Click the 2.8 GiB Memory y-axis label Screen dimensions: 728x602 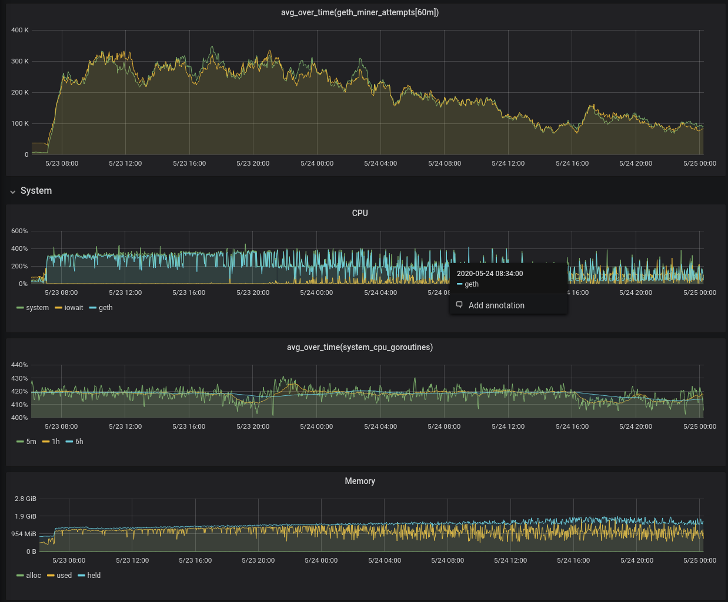26,499
